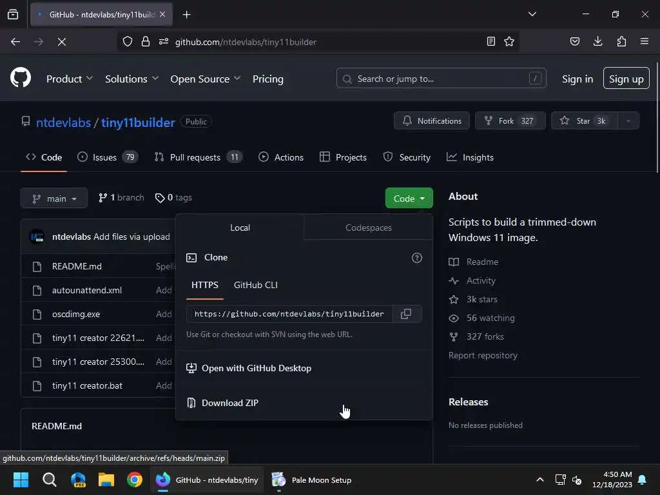Click the Sign in link
The image size is (660, 495).
pos(577,79)
